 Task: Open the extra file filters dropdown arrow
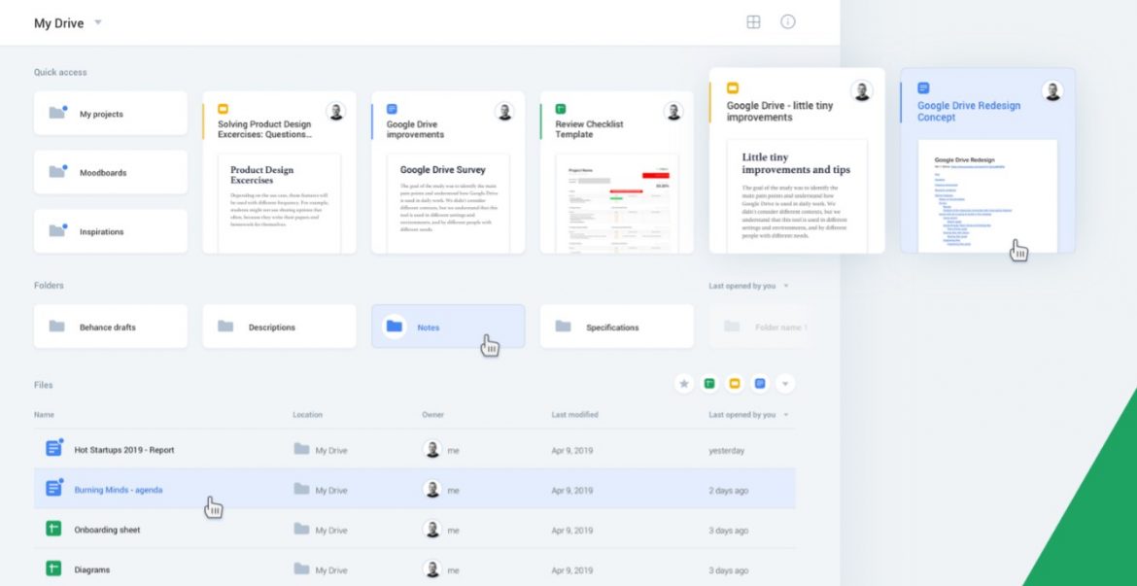coord(784,384)
